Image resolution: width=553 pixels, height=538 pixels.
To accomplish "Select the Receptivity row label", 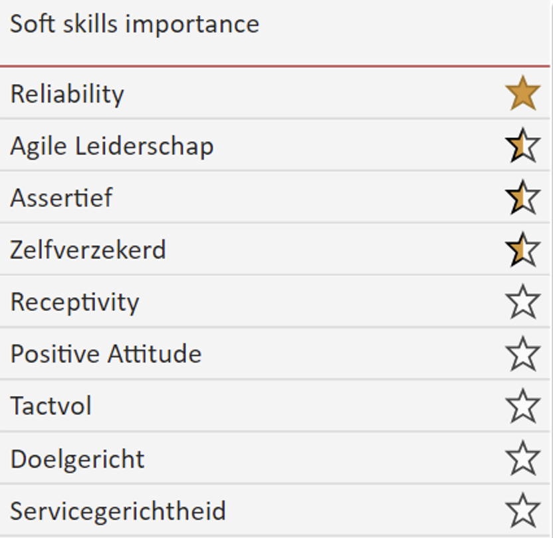I will click(74, 303).
